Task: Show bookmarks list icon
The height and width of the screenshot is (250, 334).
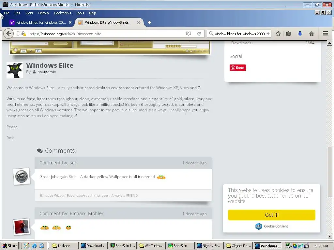Action: 288,34
